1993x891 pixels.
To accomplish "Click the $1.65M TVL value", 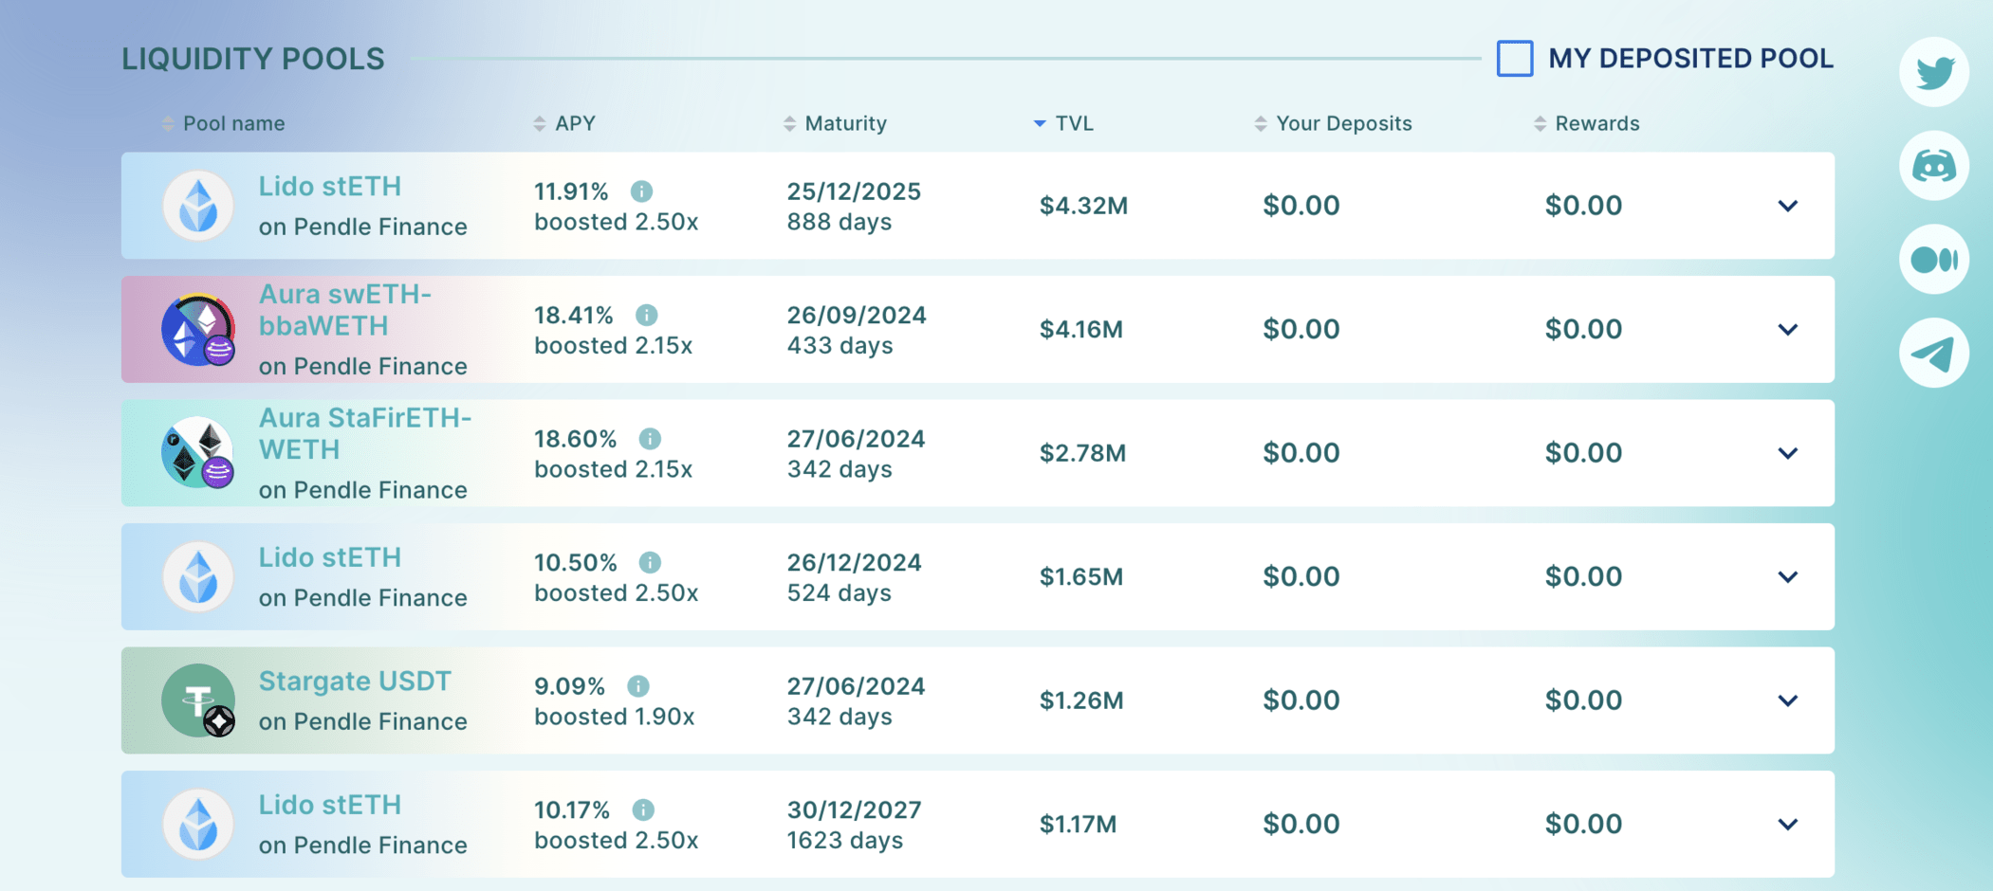I will (1081, 576).
